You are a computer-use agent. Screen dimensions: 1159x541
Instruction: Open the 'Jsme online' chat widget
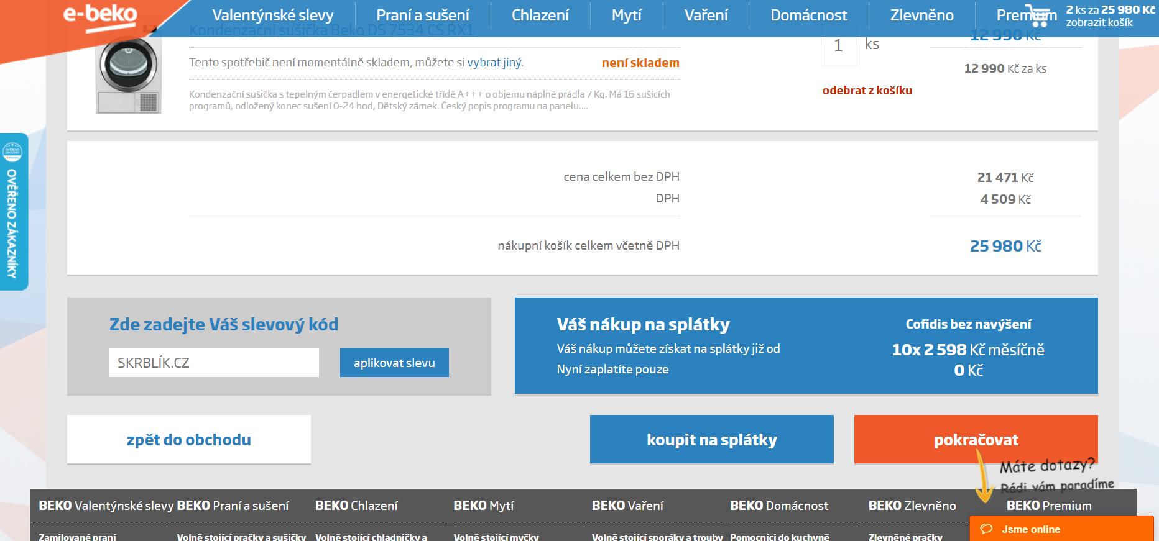(1062, 529)
